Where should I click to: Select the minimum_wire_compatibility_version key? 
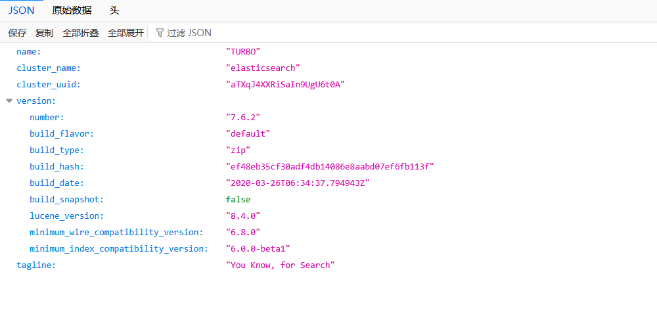coord(116,232)
